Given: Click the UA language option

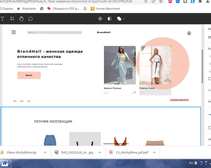Looking at the screenshot, I should 29,101.
